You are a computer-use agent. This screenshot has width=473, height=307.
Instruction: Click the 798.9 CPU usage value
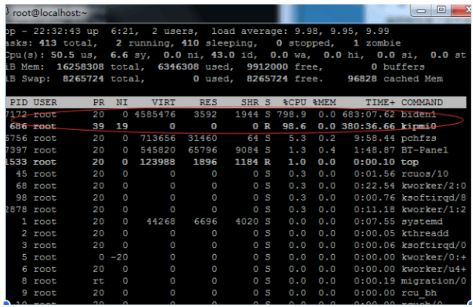coord(292,115)
